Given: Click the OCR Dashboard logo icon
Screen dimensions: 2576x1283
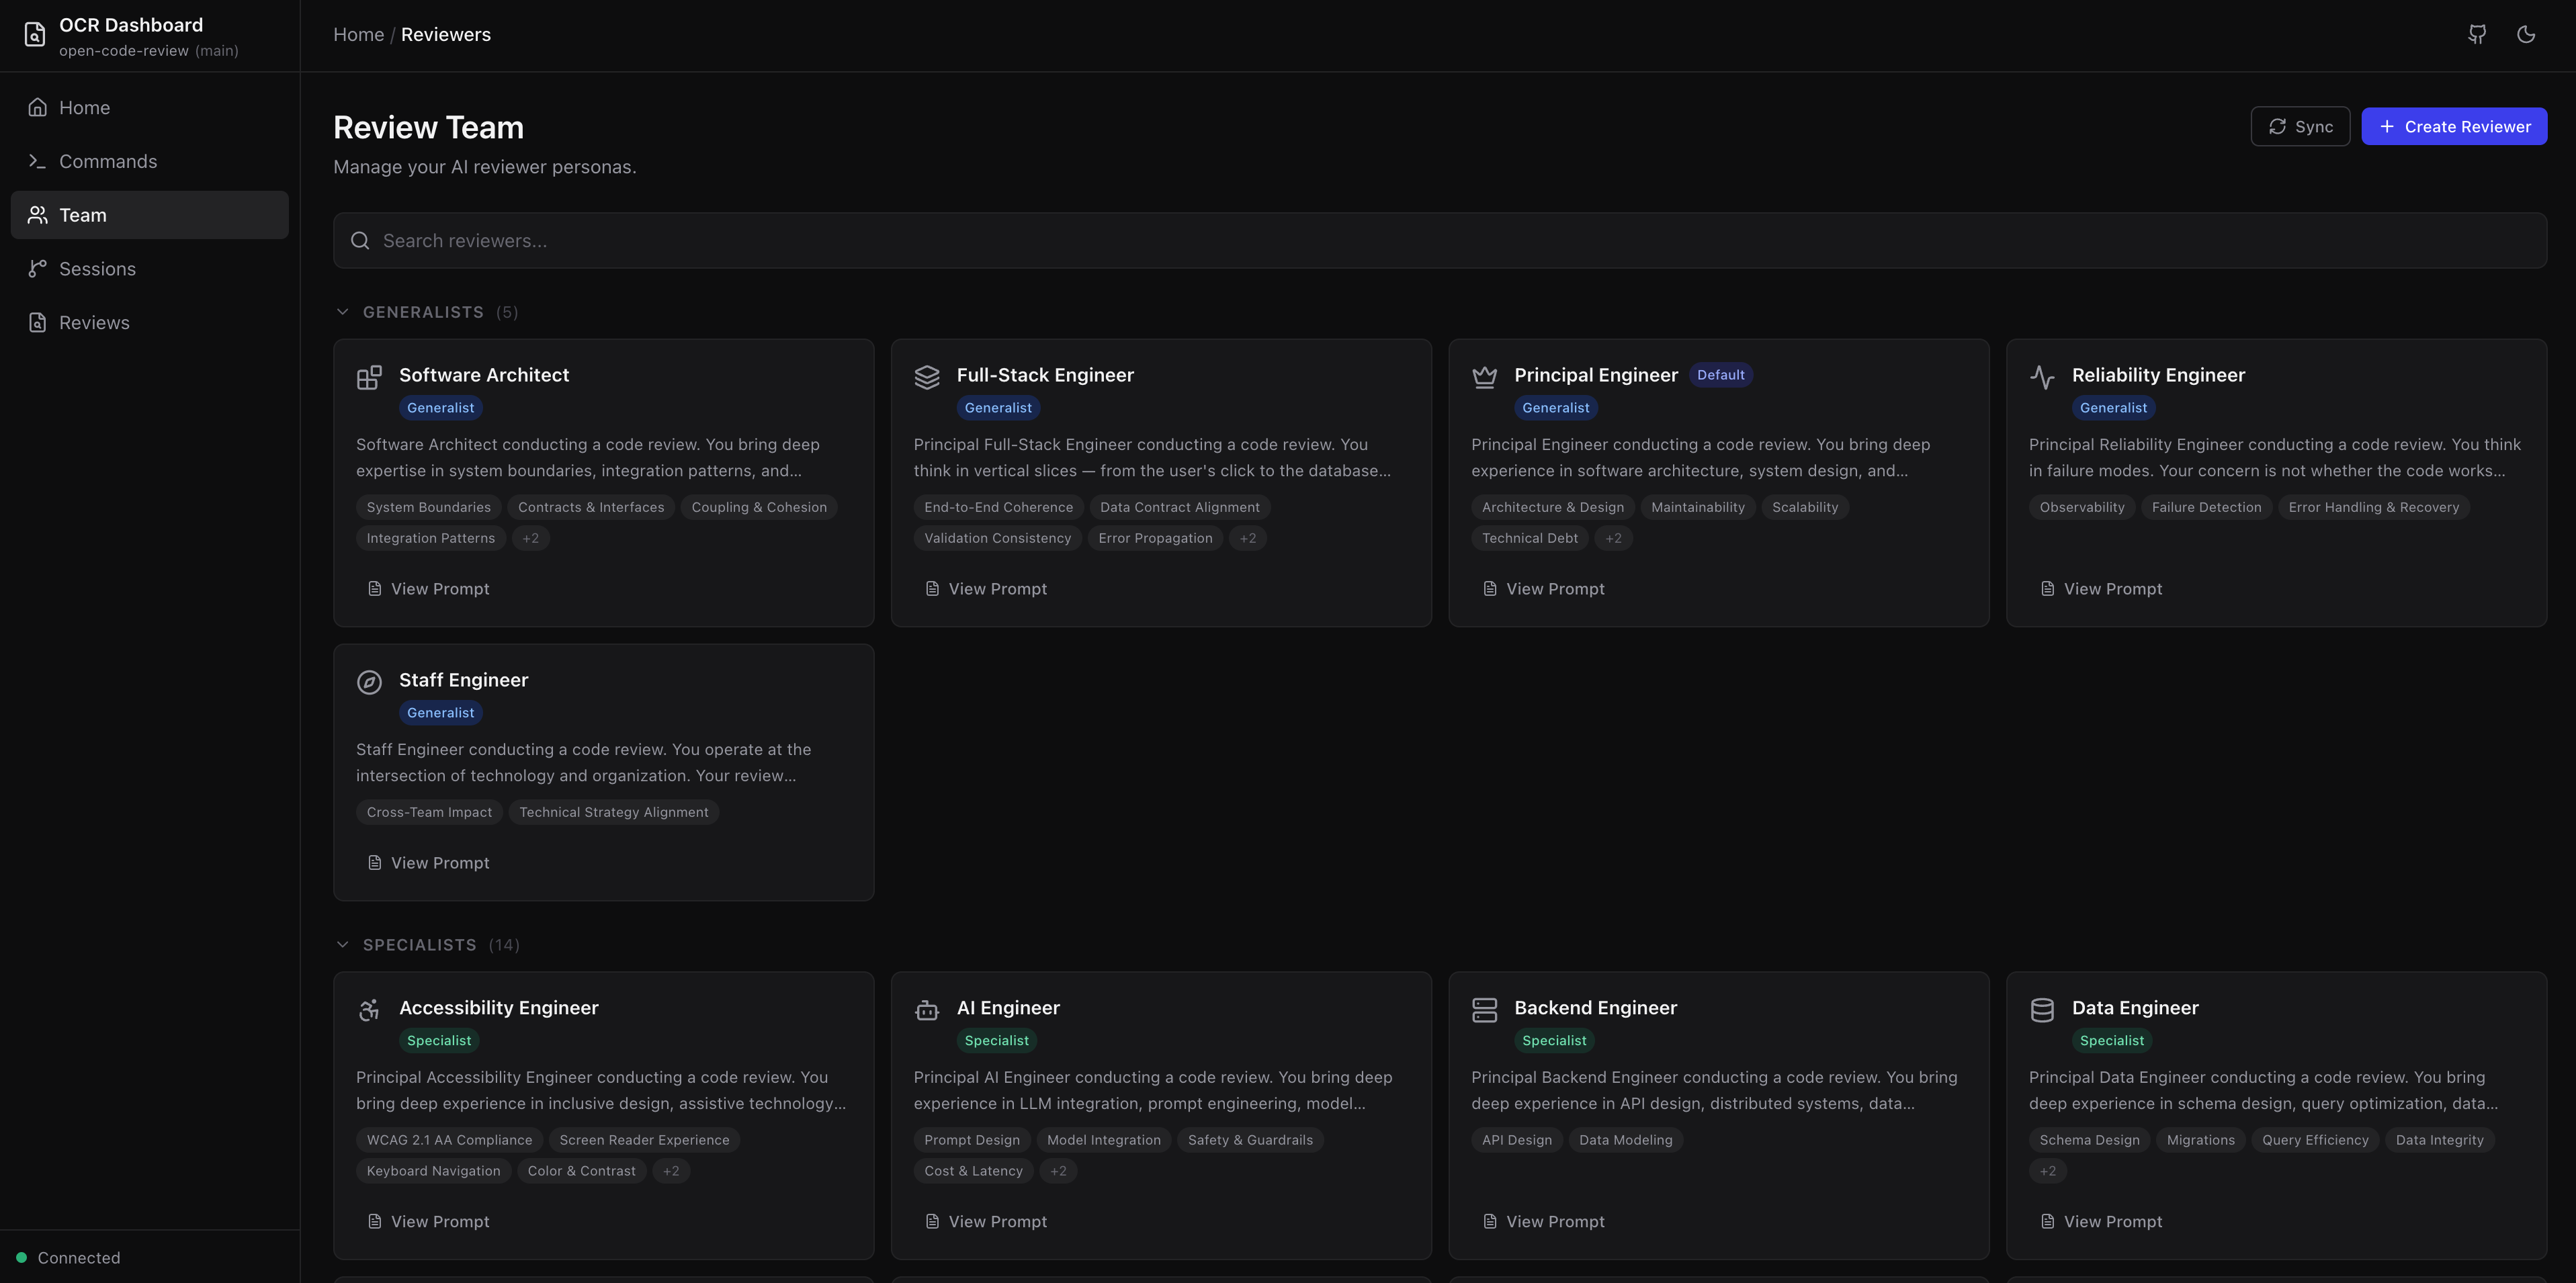Looking at the screenshot, I should click(x=34, y=34).
